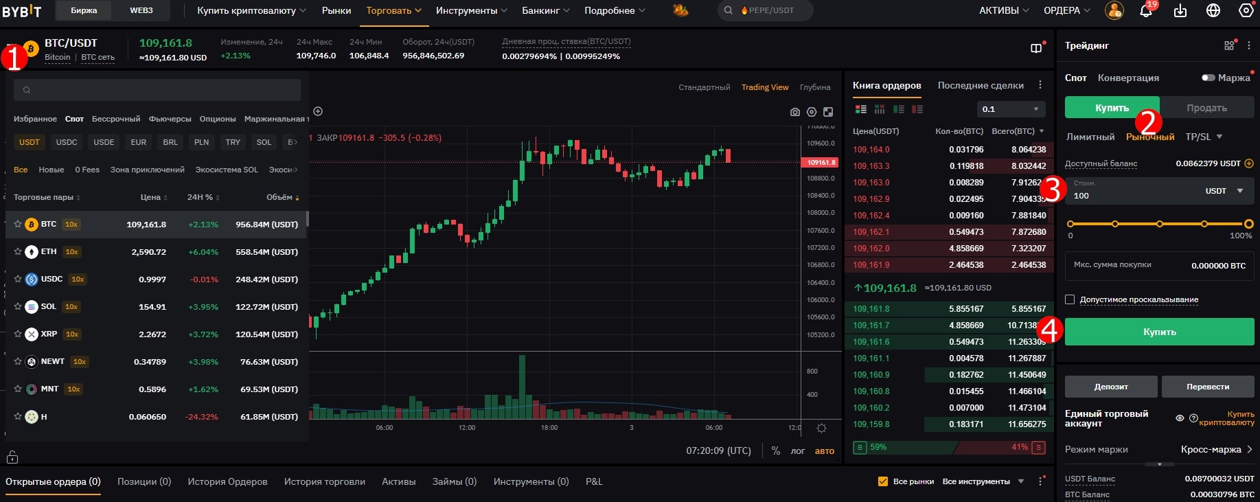Select horizontal order book layout icon
This screenshot has width=1260, height=502.
tap(880, 109)
